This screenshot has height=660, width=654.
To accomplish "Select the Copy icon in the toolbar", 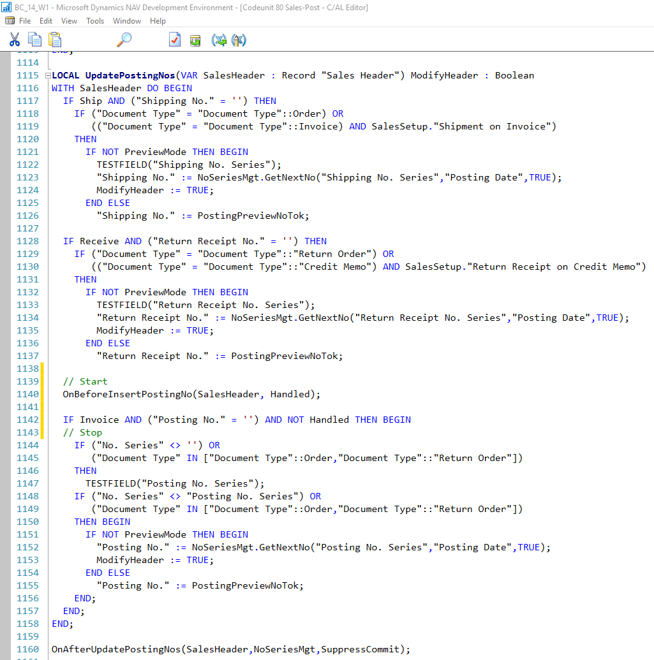I will (x=35, y=40).
